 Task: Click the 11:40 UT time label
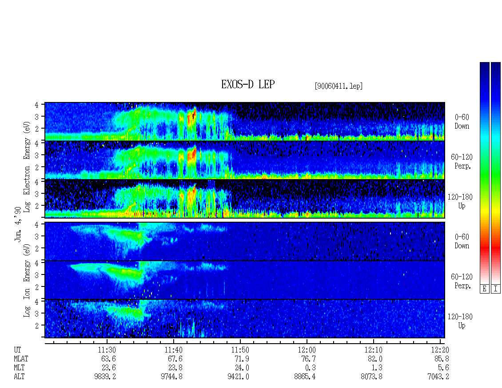pyautogui.click(x=174, y=350)
